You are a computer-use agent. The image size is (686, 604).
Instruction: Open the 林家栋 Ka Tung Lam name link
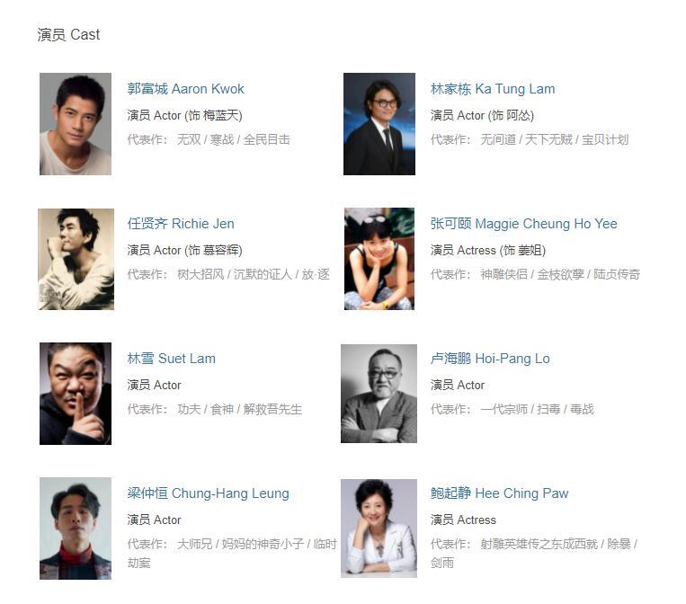click(x=493, y=89)
